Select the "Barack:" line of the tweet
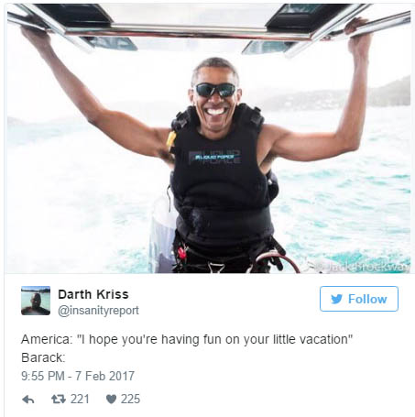Viewport: 415px width, 417px height. pos(43,357)
